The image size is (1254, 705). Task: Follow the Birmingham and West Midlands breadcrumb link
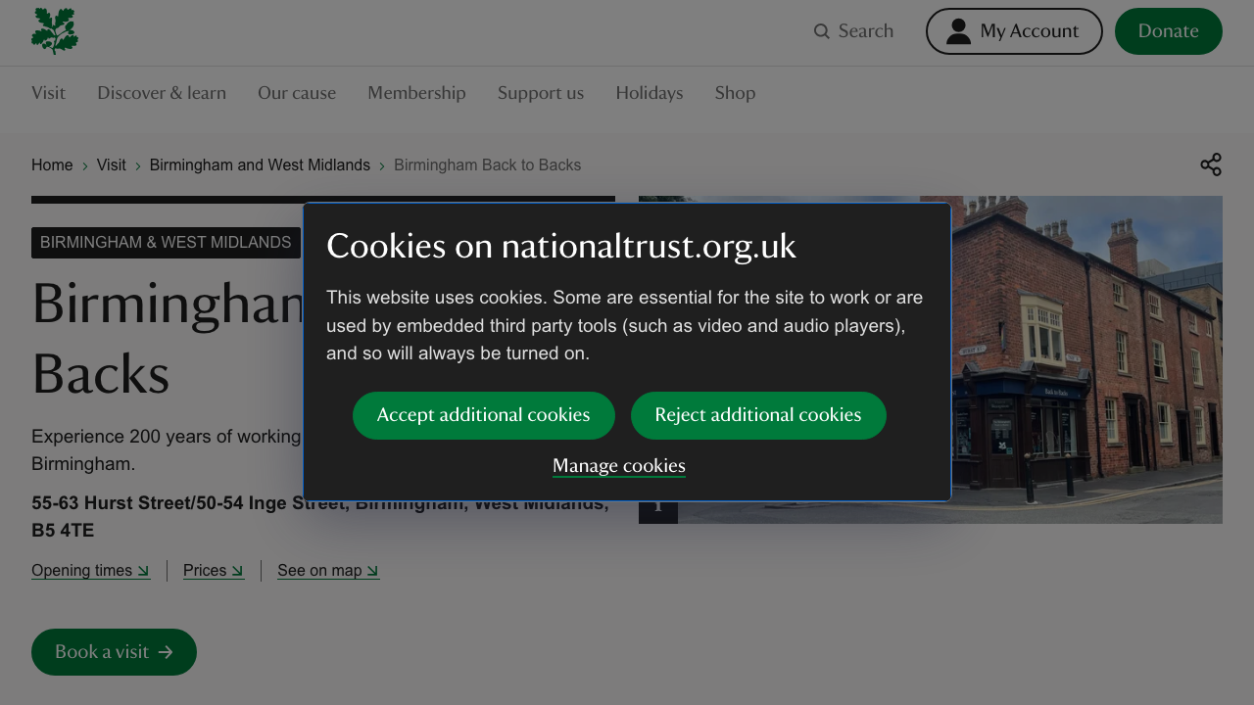pos(260,164)
